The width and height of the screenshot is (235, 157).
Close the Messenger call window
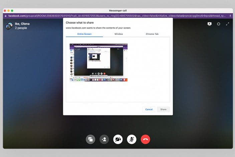point(5,11)
